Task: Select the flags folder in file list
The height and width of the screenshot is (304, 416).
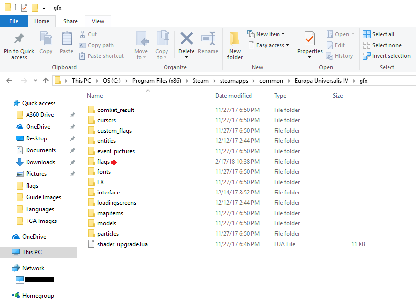Action: coord(103,162)
